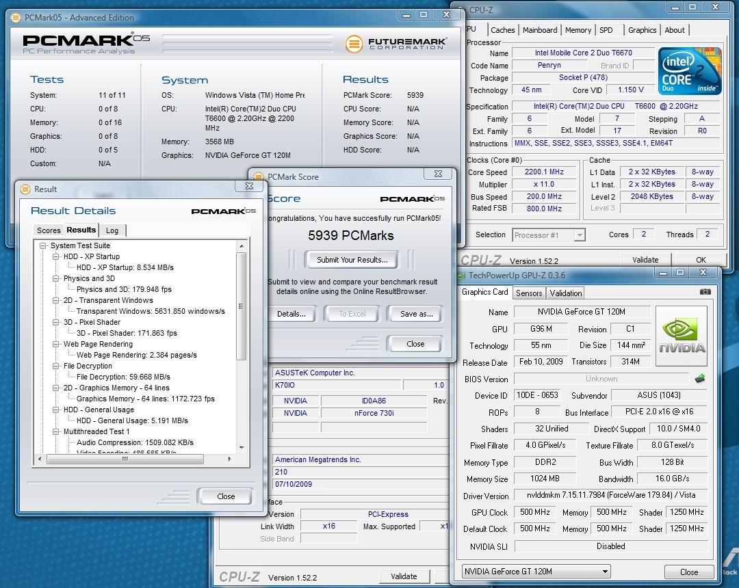Open the Graphics tab in CPU-Z
Viewport: 739px width, 588px height.
tap(642, 30)
